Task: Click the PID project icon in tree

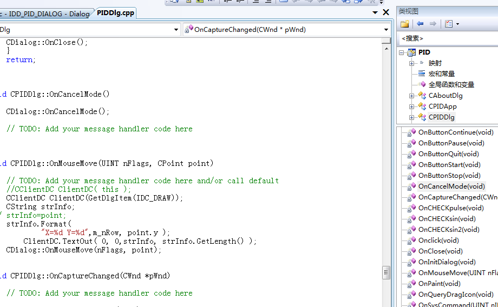Action: pos(411,52)
